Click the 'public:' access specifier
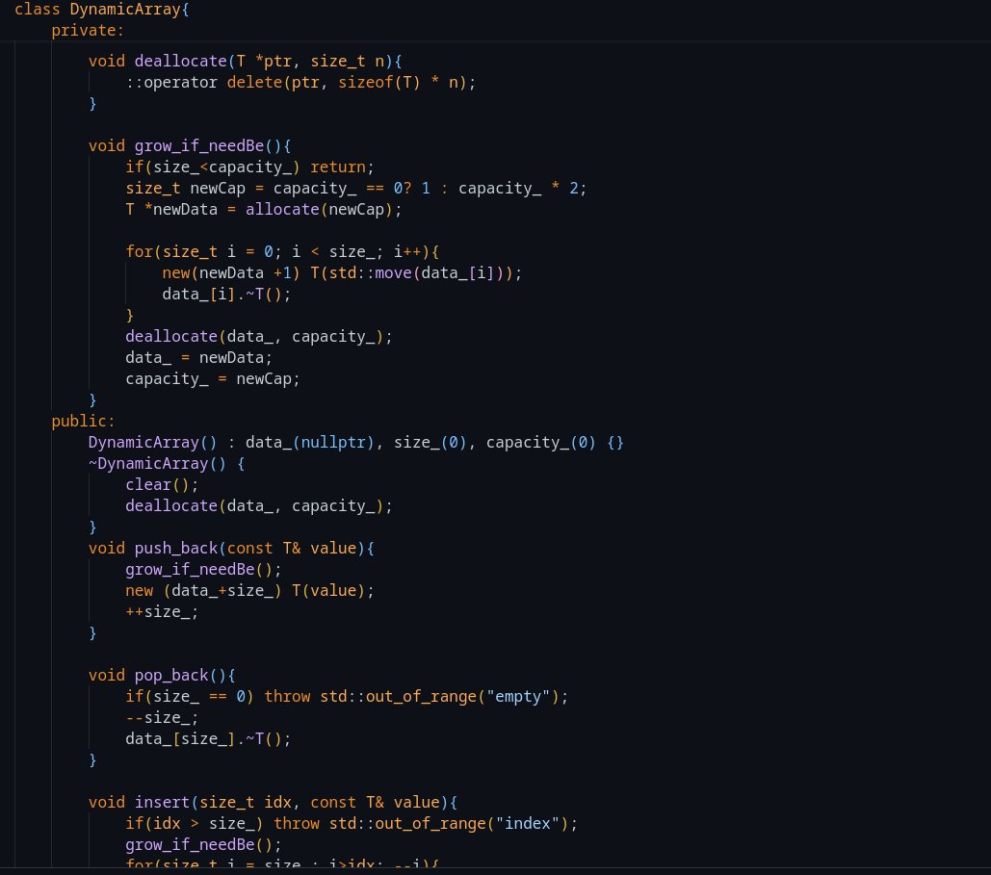This screenshot has width=991, height=875. pos(84,422)
